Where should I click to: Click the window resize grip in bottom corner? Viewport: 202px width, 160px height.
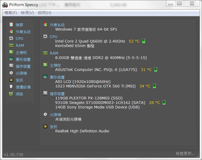click(198, 156)
